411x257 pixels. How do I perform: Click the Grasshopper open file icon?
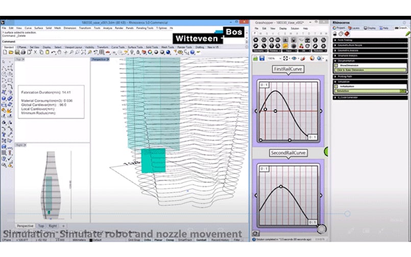255,58
